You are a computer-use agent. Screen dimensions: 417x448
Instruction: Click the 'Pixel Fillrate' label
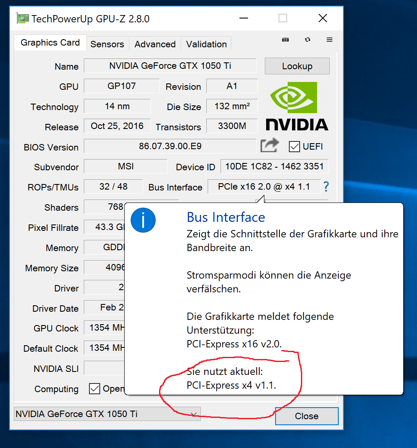click(x=53, y=228)
